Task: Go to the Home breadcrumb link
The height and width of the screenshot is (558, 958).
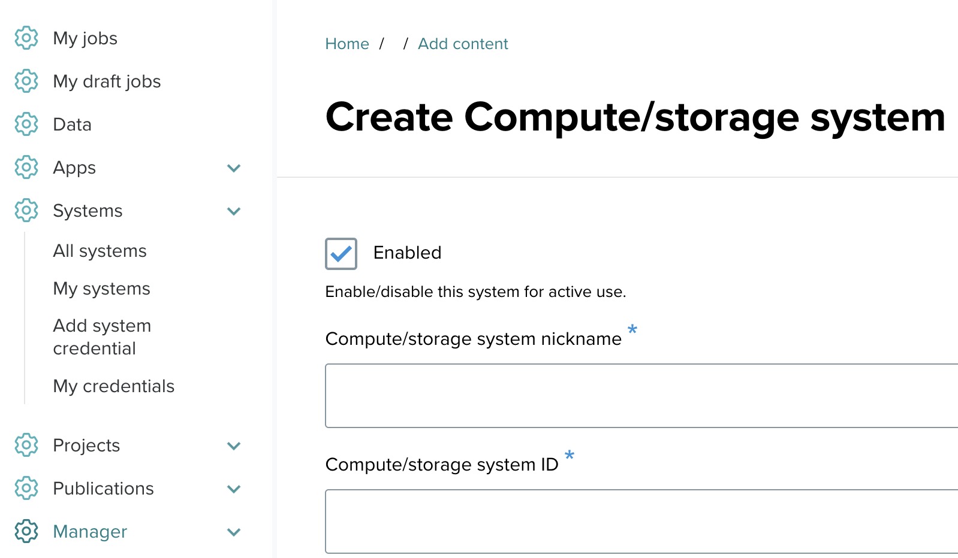Action: click(x=347, y=44)
